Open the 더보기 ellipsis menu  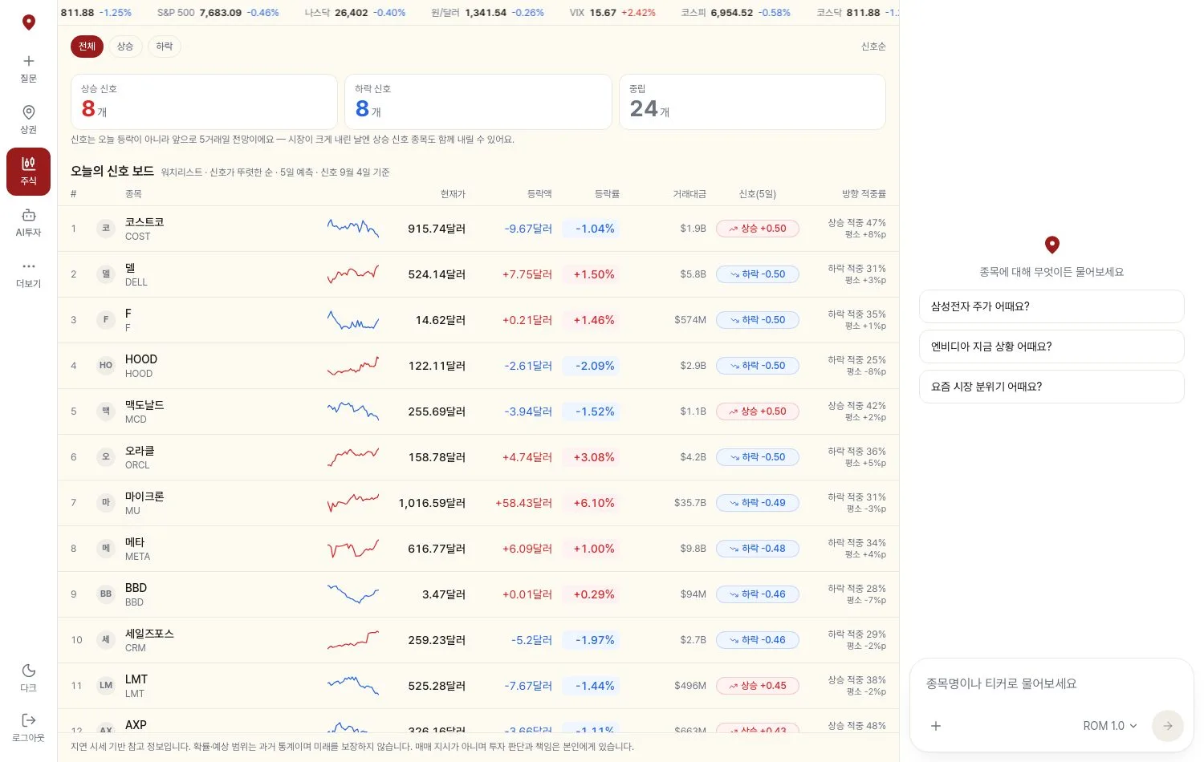[x=29, y=266]
